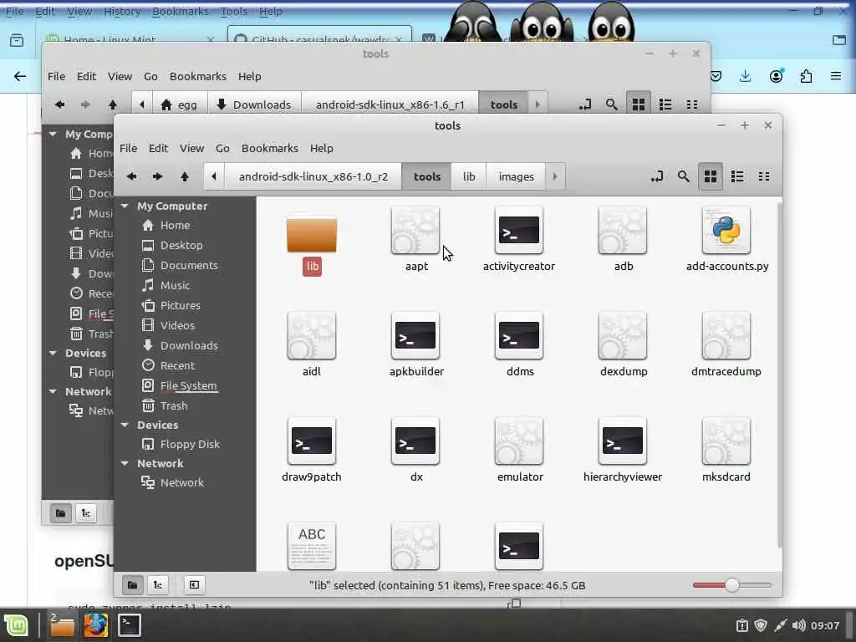The width and height of the screenshot is (856, 642).
Task: Open Firefox Downloads toolbar button
Action: [x=745, y=76]
